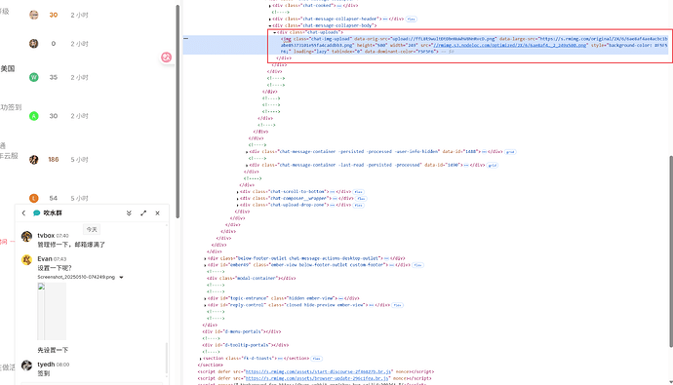This screenshot has width=673, height=385.
Task: Expand the chat-upload-drop-zone div node
Action: click(x=237, y=206)
